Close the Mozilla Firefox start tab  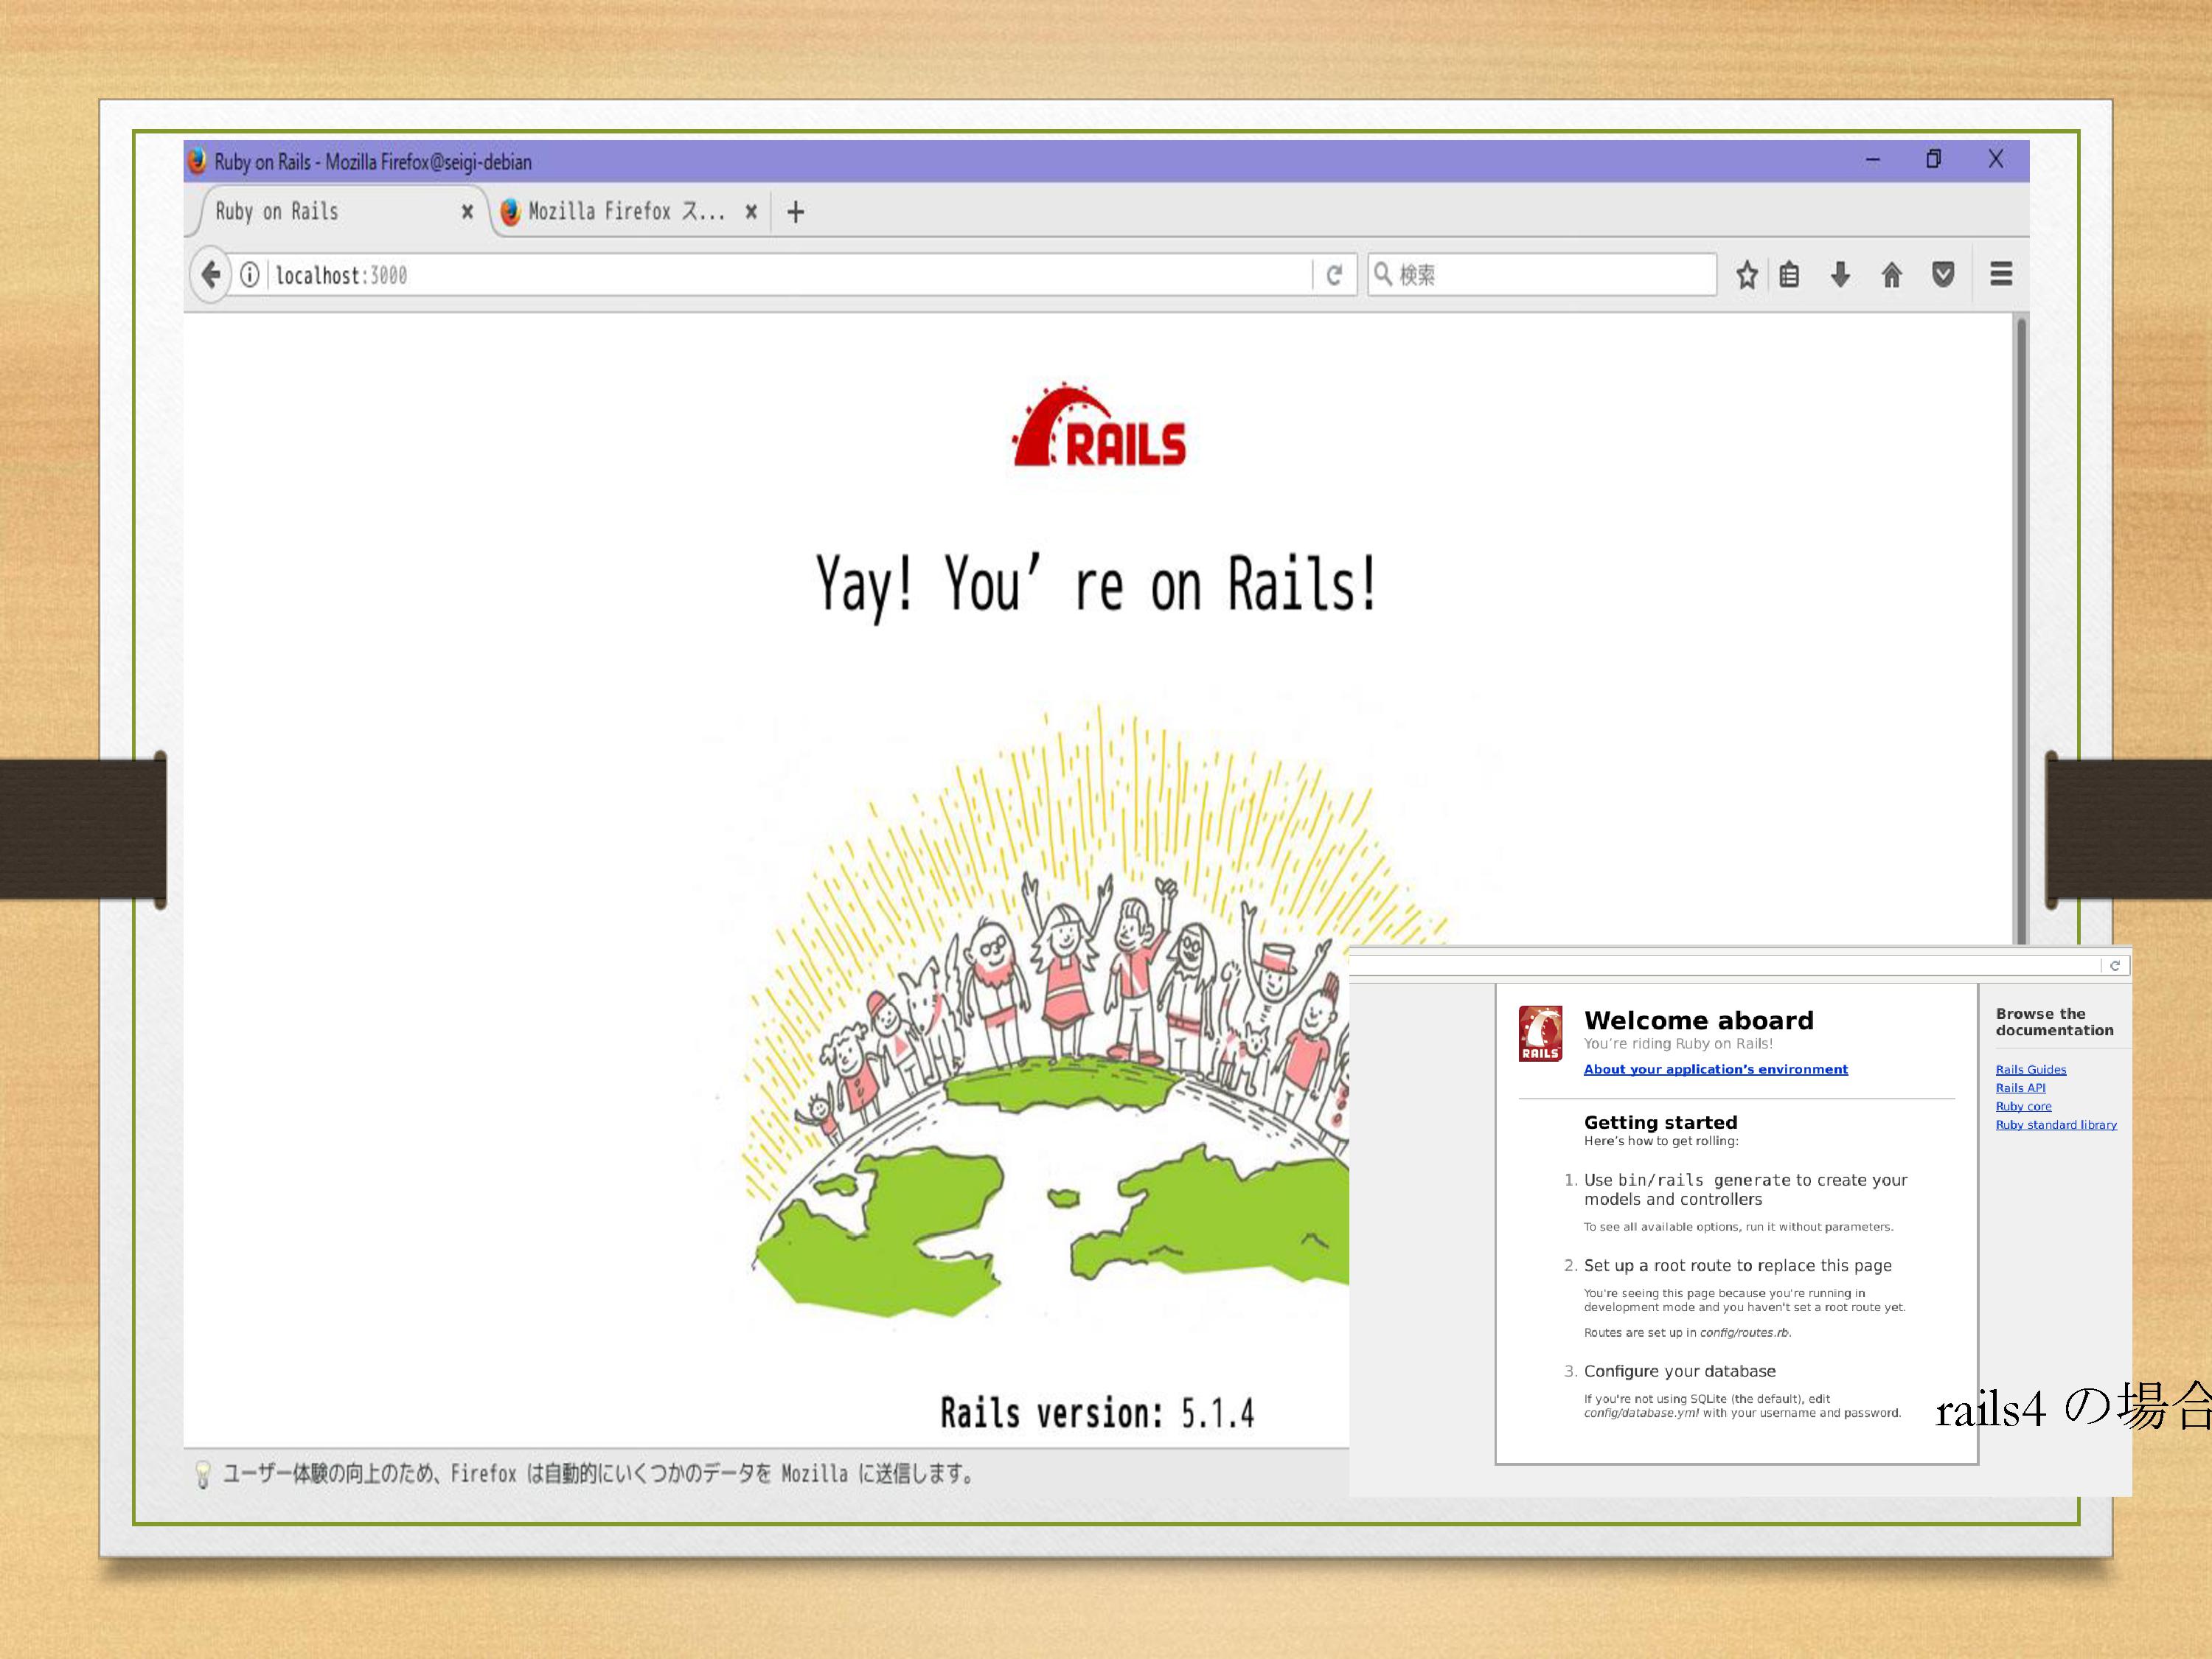tap(751, 212)
